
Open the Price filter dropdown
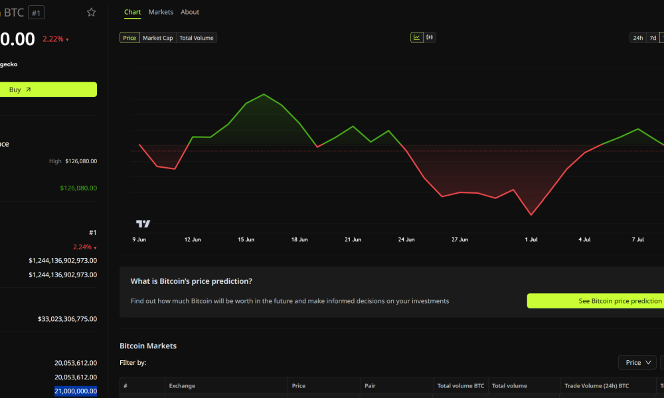[x=637, y=362]
